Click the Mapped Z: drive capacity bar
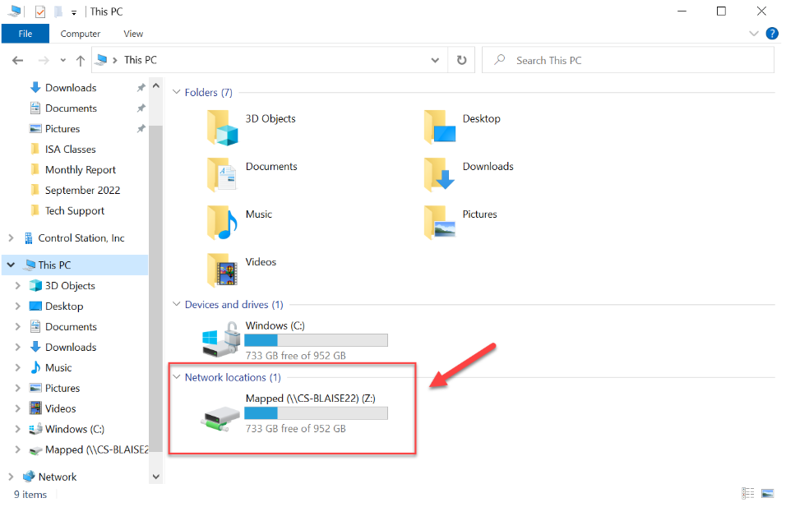This screenshot has height=507, width=786. pyautogui.click(x=316, y=413)
